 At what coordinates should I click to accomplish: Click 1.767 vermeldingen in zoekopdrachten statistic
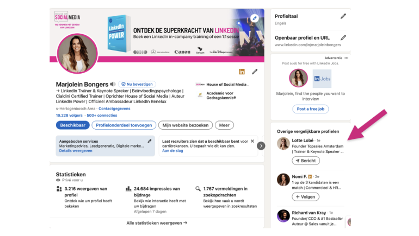point(225,192)
